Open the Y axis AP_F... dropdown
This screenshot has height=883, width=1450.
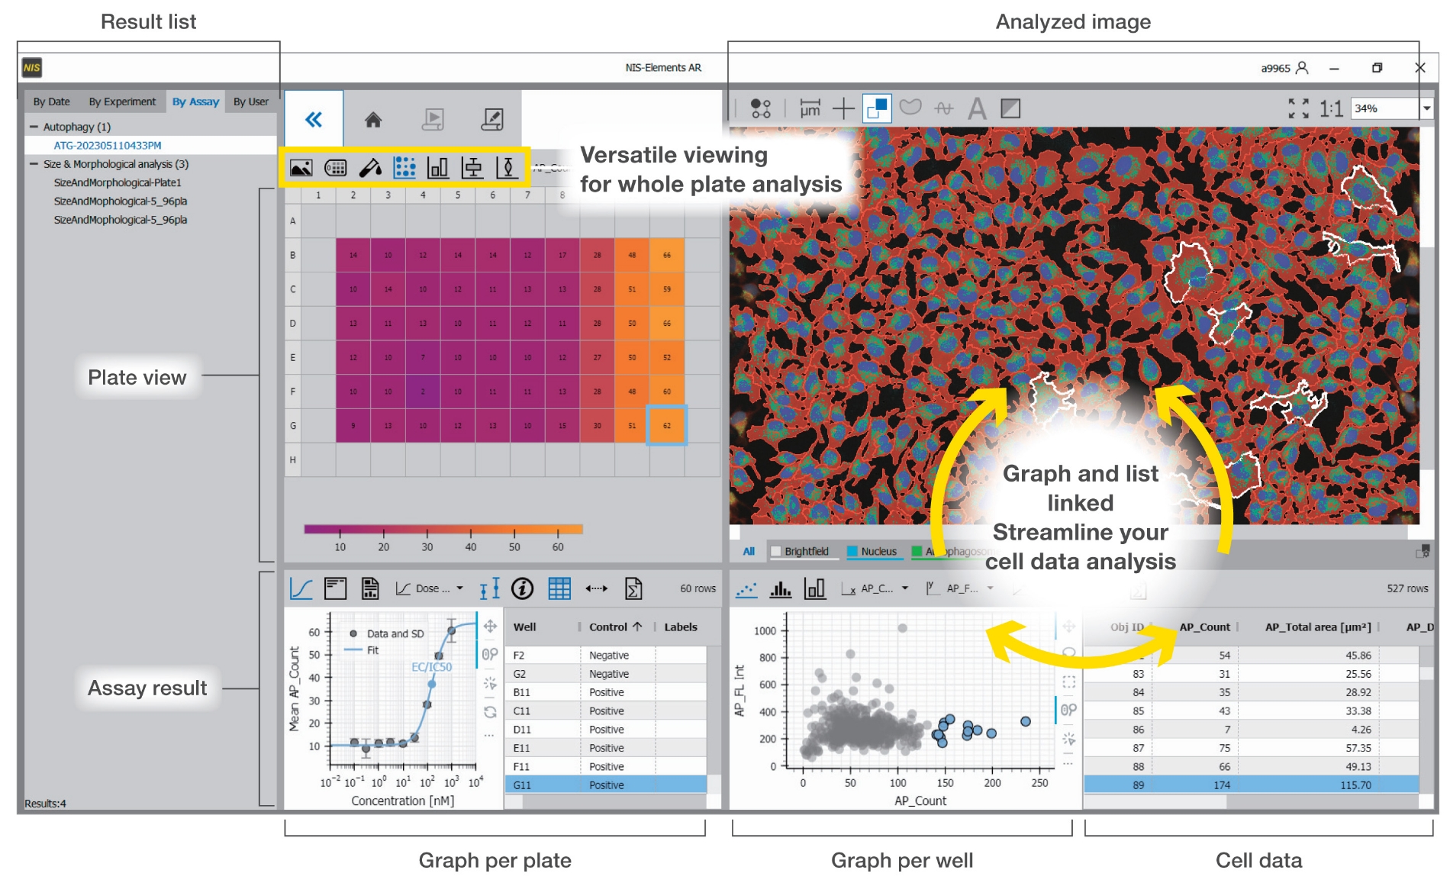coord(960,588)
